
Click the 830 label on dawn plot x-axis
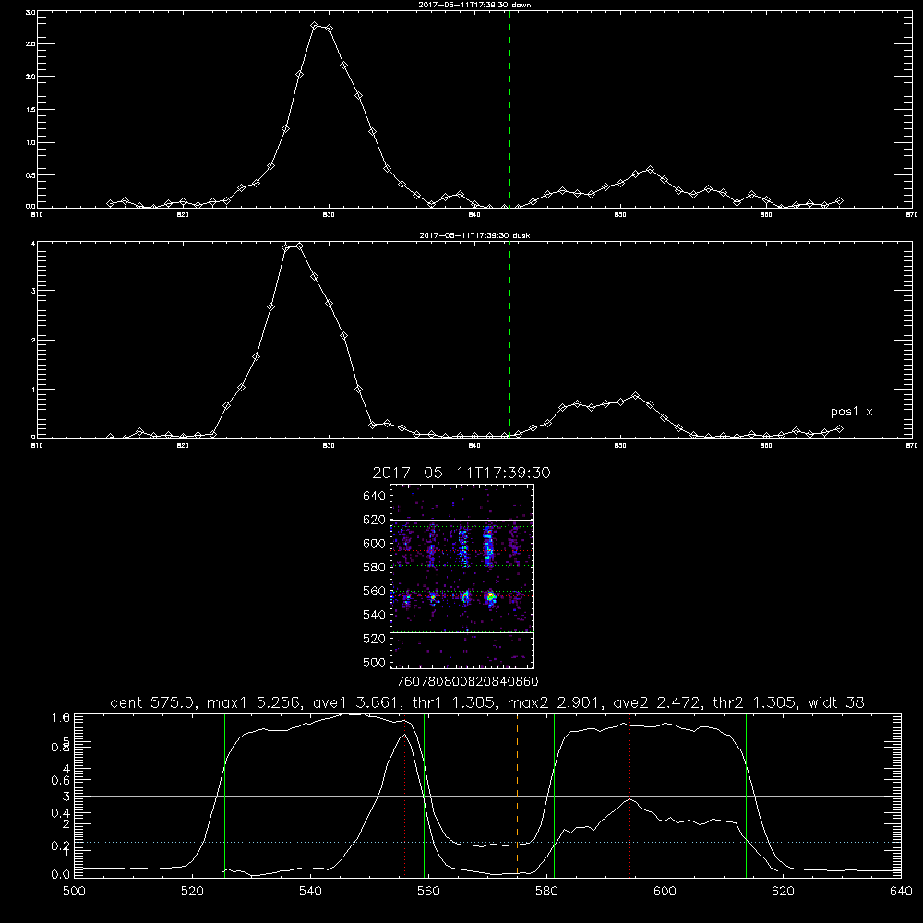(x=329, y=215)
